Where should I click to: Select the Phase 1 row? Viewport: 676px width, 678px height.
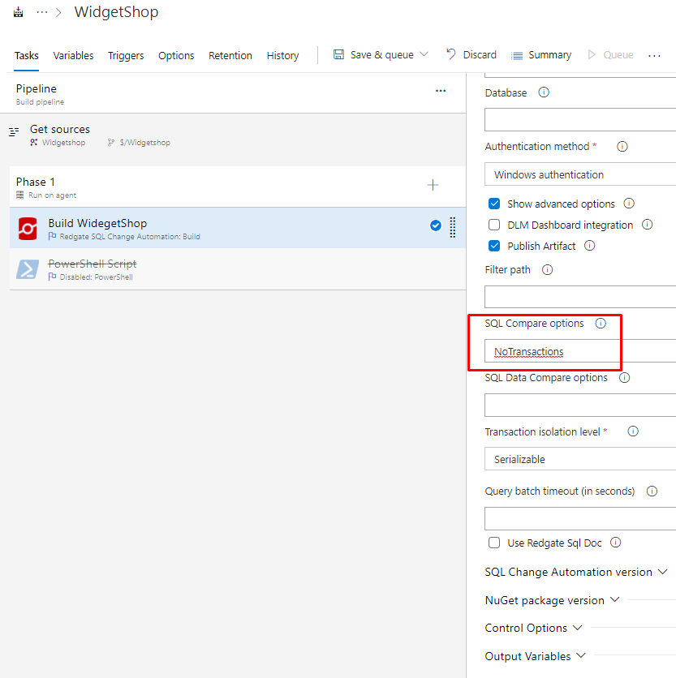click(x=238, y=187)
